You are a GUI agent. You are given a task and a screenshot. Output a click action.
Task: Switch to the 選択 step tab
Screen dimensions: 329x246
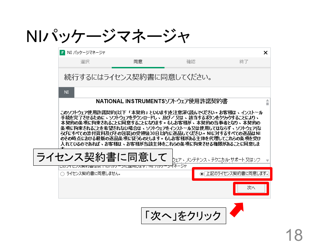coord(85,62)
